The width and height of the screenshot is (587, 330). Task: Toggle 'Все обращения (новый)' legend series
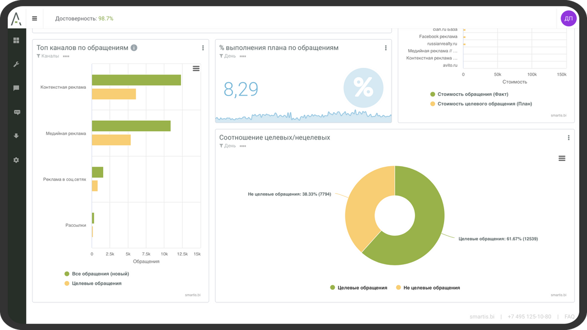(97, 274)
